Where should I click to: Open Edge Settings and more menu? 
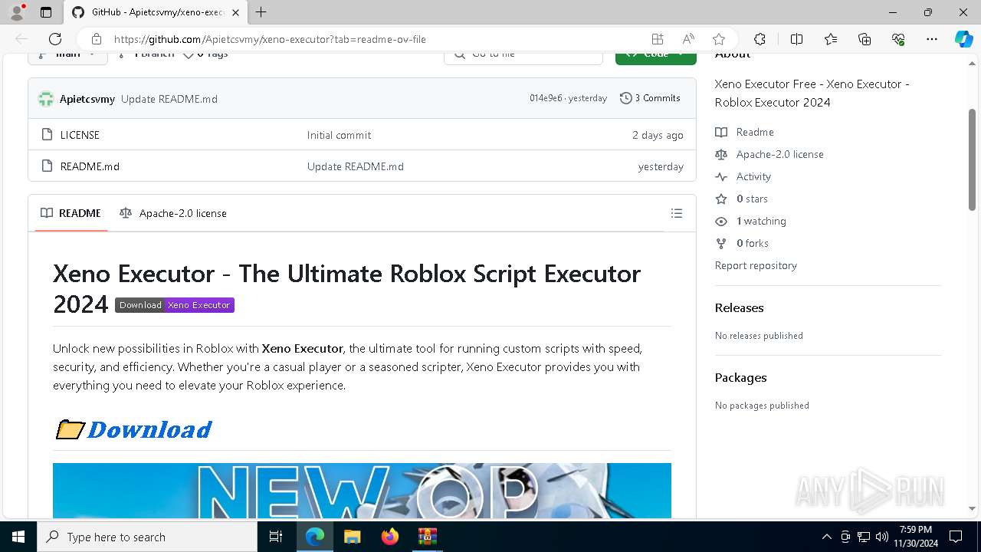click(932, 39)
